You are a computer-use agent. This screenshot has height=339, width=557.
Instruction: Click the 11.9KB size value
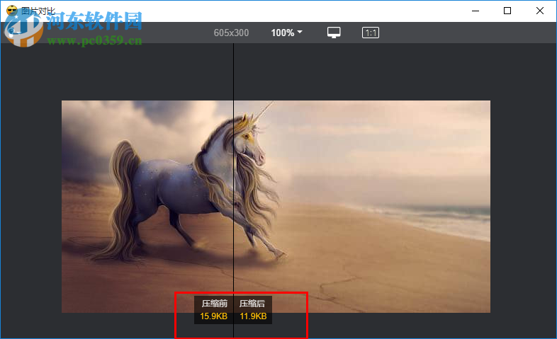point(253,316)
